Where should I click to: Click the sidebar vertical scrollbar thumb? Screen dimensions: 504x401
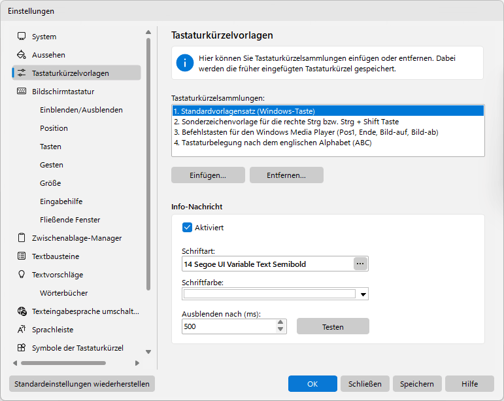pyautogui.click(x=148, y=164)
